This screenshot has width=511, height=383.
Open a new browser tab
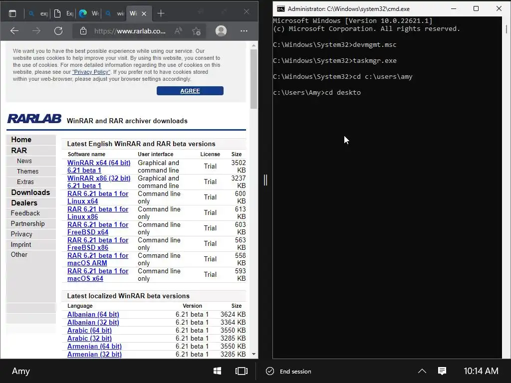pyautogui.click(x=161, y=13)
